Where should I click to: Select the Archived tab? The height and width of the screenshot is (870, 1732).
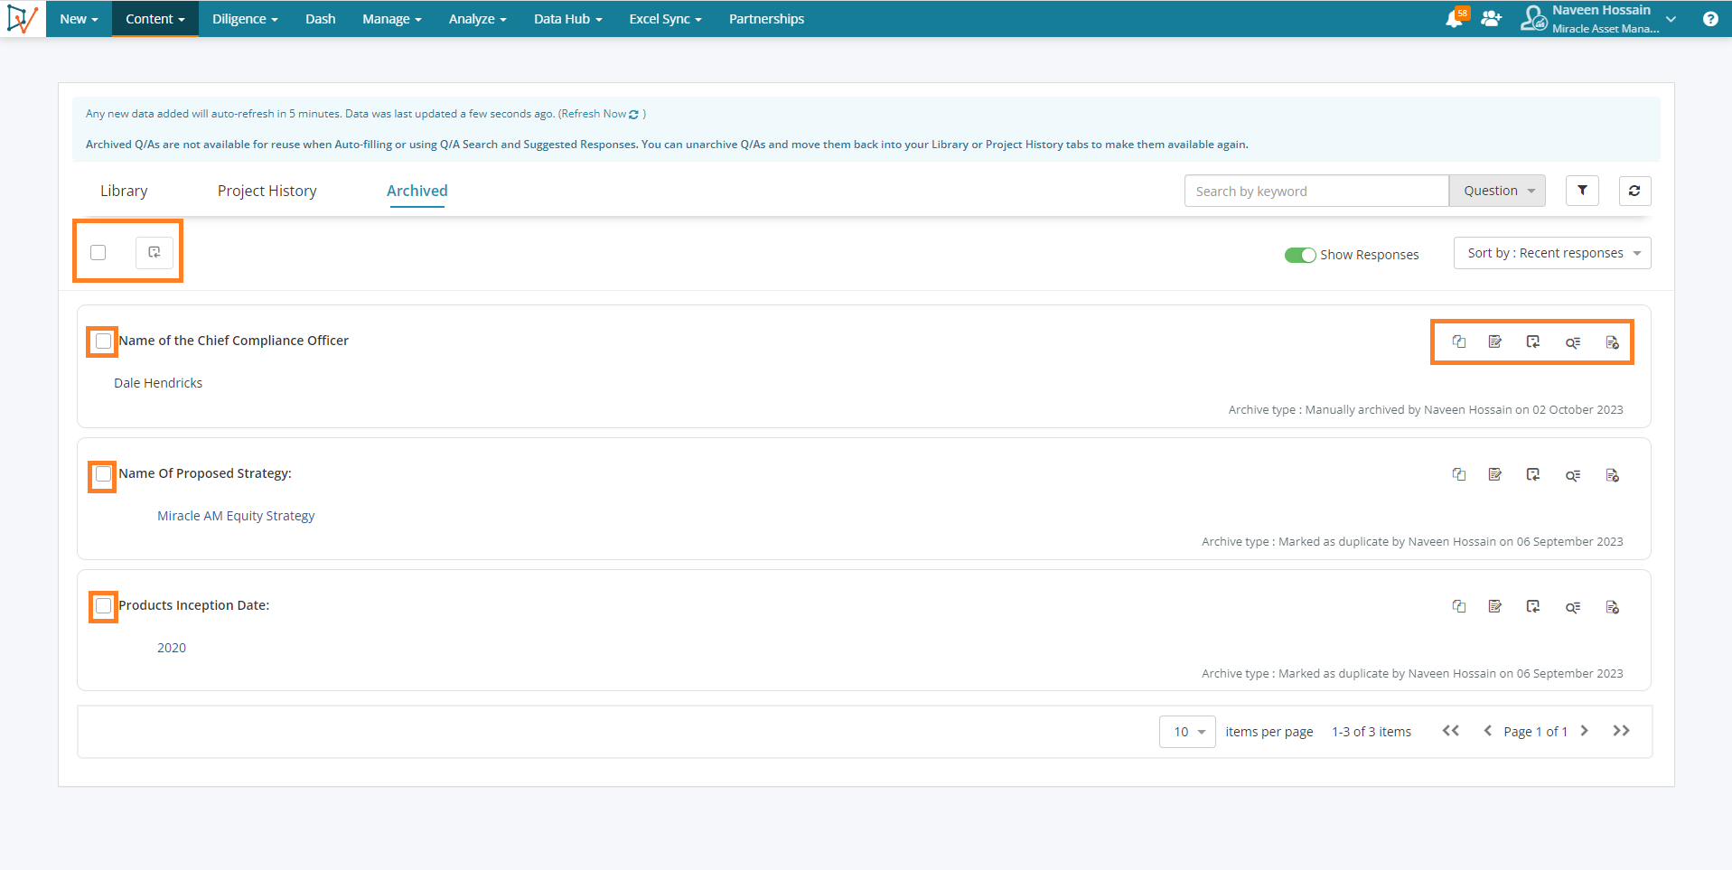pos(417,191)
